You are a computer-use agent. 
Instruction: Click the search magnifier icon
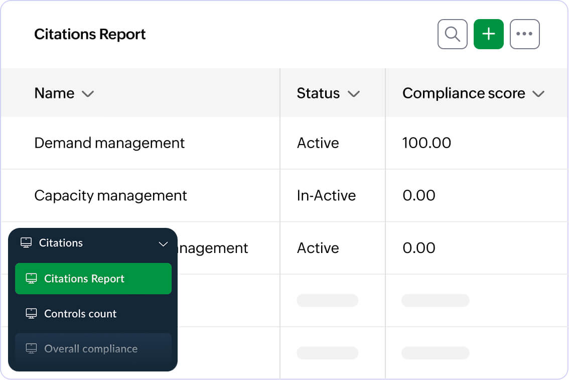452,34
